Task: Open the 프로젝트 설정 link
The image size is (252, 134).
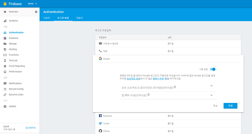Action: point(133,79)
